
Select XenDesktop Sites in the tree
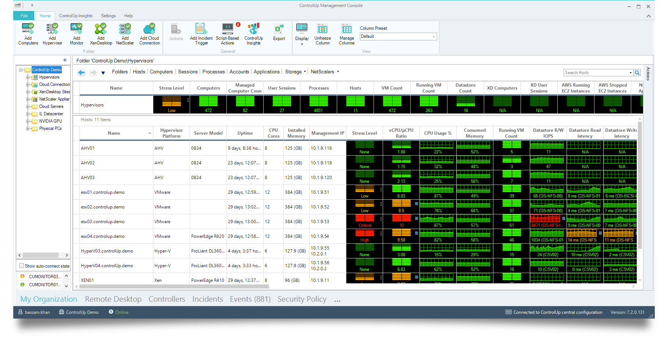click(54, 92)
